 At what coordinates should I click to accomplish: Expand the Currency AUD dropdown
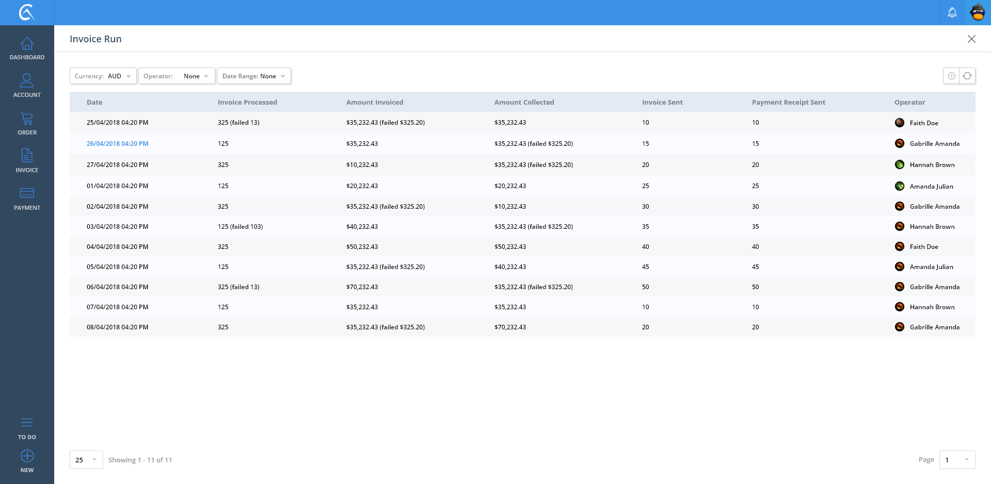[x=103, y=76]
